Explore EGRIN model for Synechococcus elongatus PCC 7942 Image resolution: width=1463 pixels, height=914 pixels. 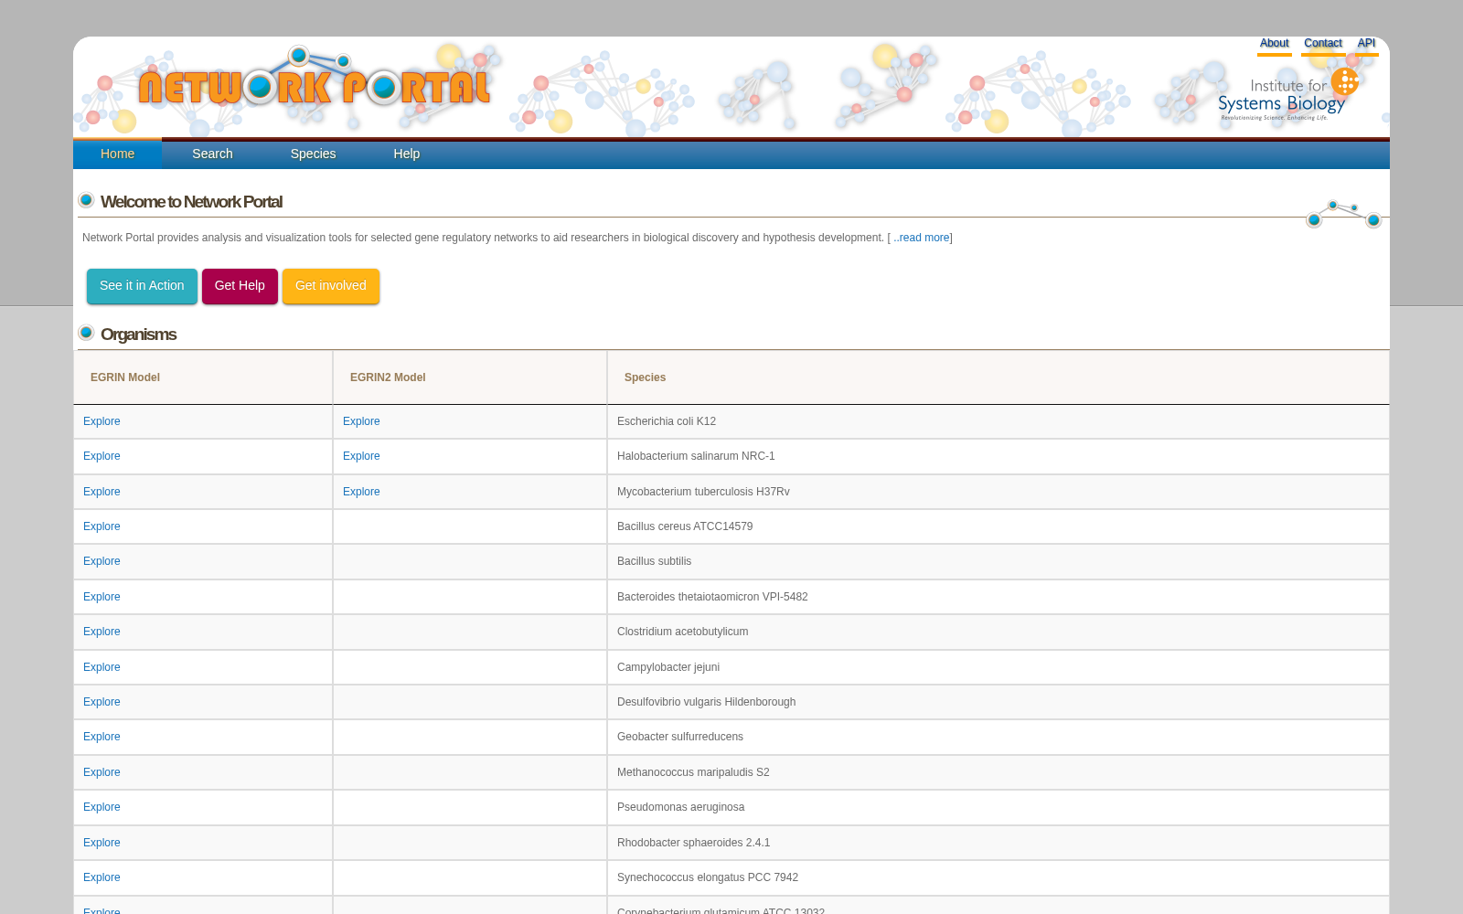[101, 877]
